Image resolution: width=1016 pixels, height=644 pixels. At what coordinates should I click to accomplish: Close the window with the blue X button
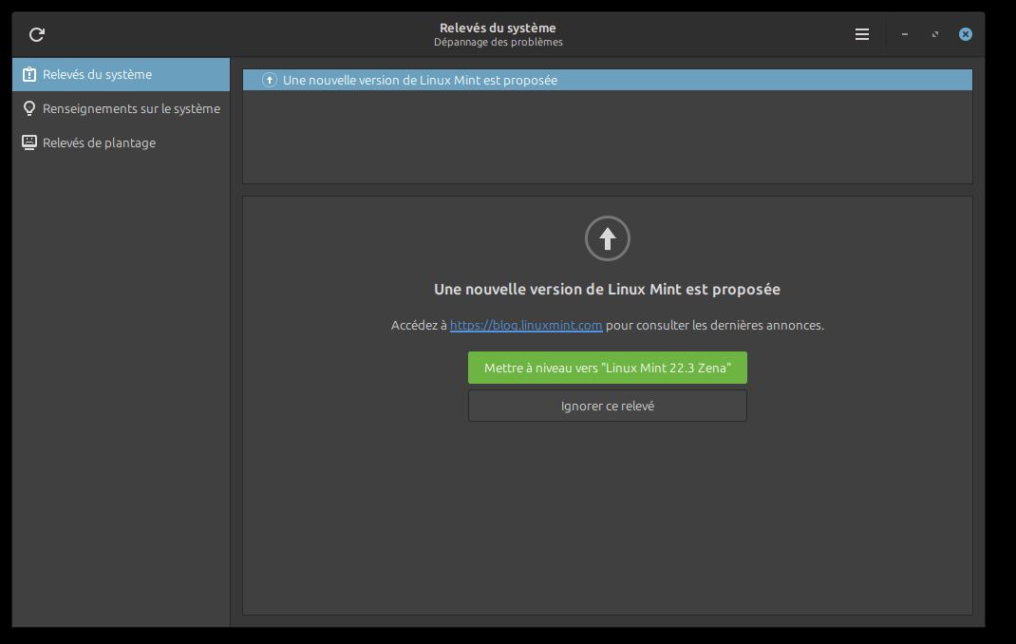coord(966,34)
